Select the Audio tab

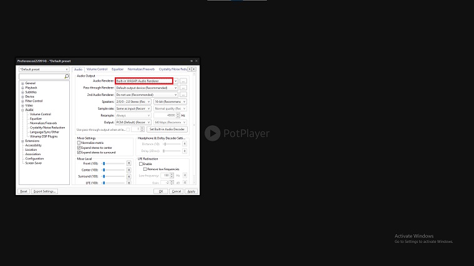coord(78,69)
